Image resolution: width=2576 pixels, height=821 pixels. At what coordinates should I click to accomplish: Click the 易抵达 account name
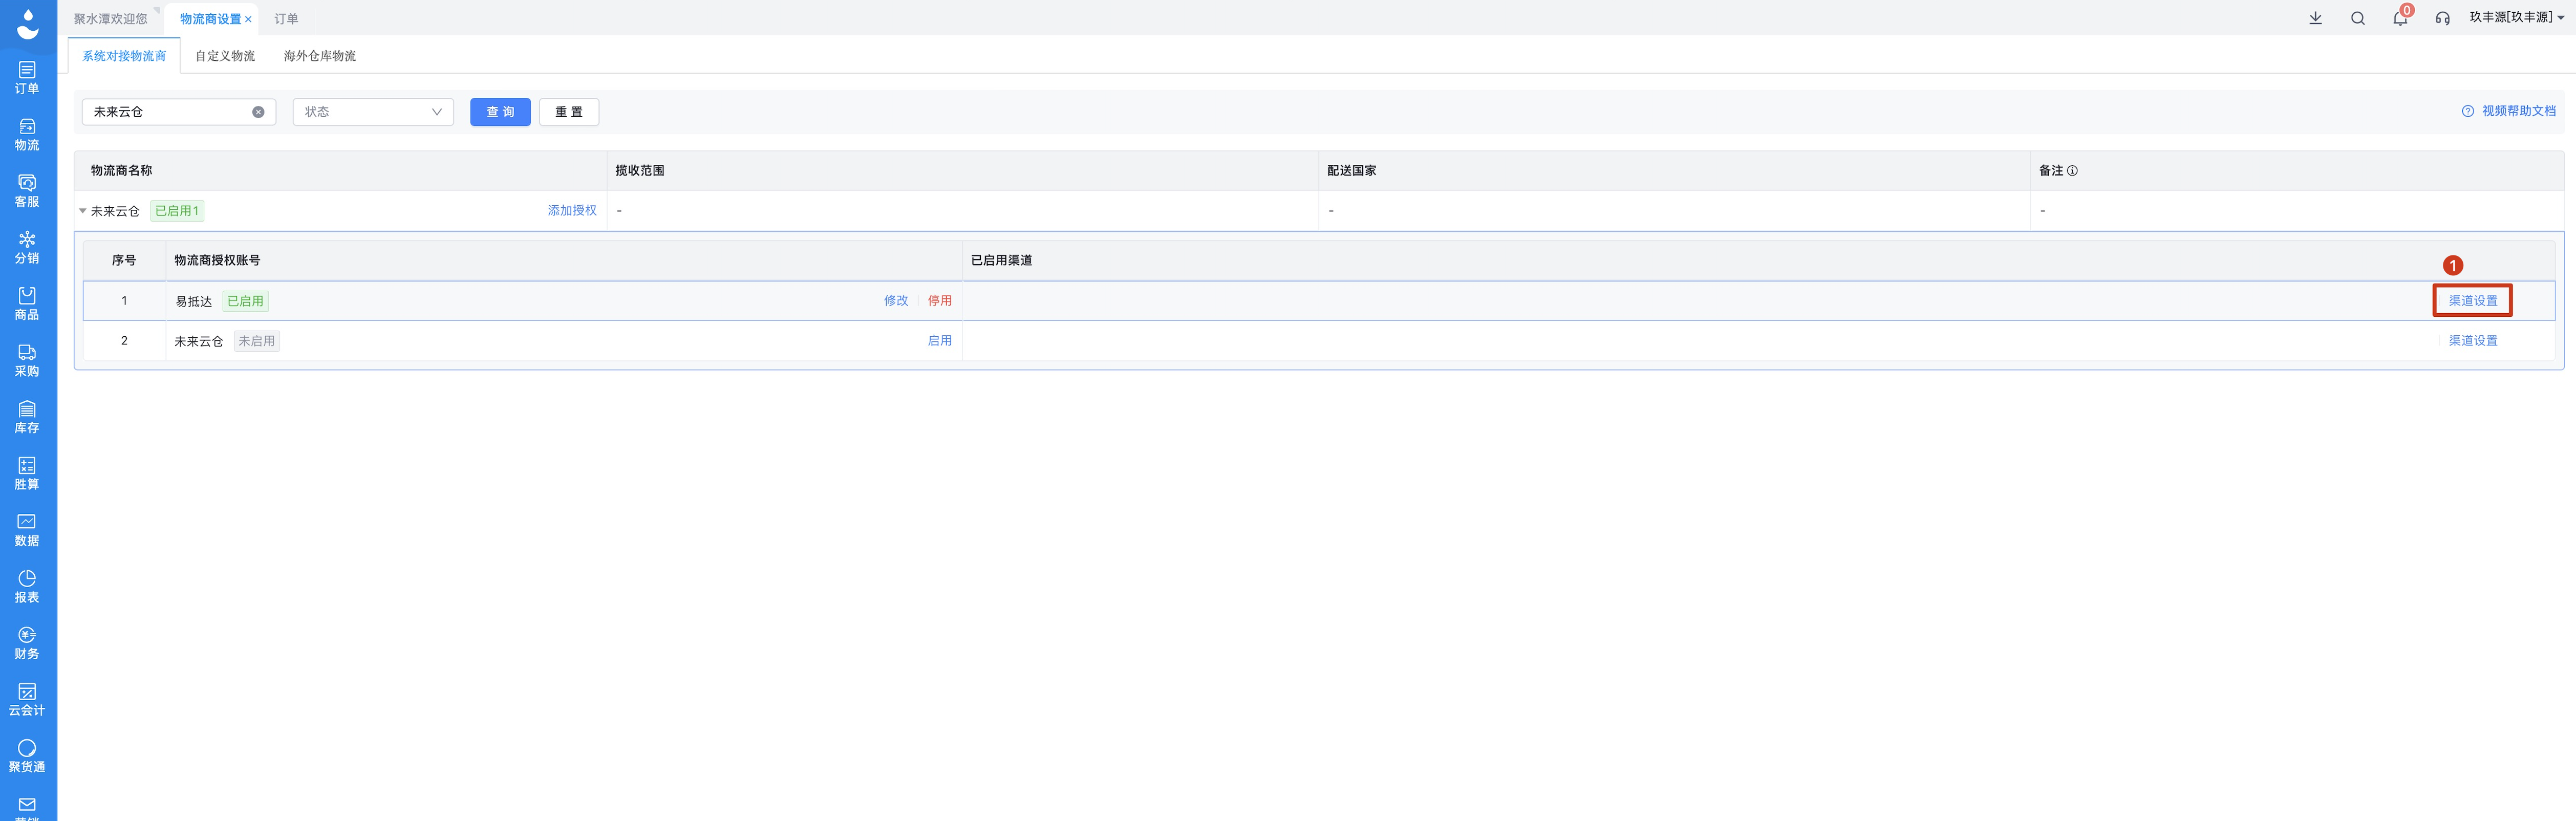[194, 301]
